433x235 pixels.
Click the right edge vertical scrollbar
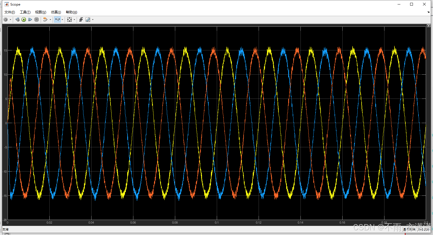[x=431, y=125]
